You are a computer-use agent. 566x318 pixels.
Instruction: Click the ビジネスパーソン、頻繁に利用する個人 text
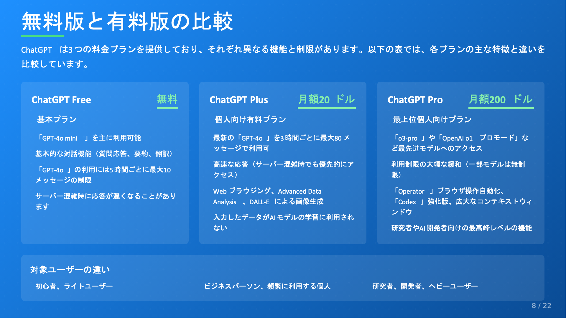click(x=267, y=286)
